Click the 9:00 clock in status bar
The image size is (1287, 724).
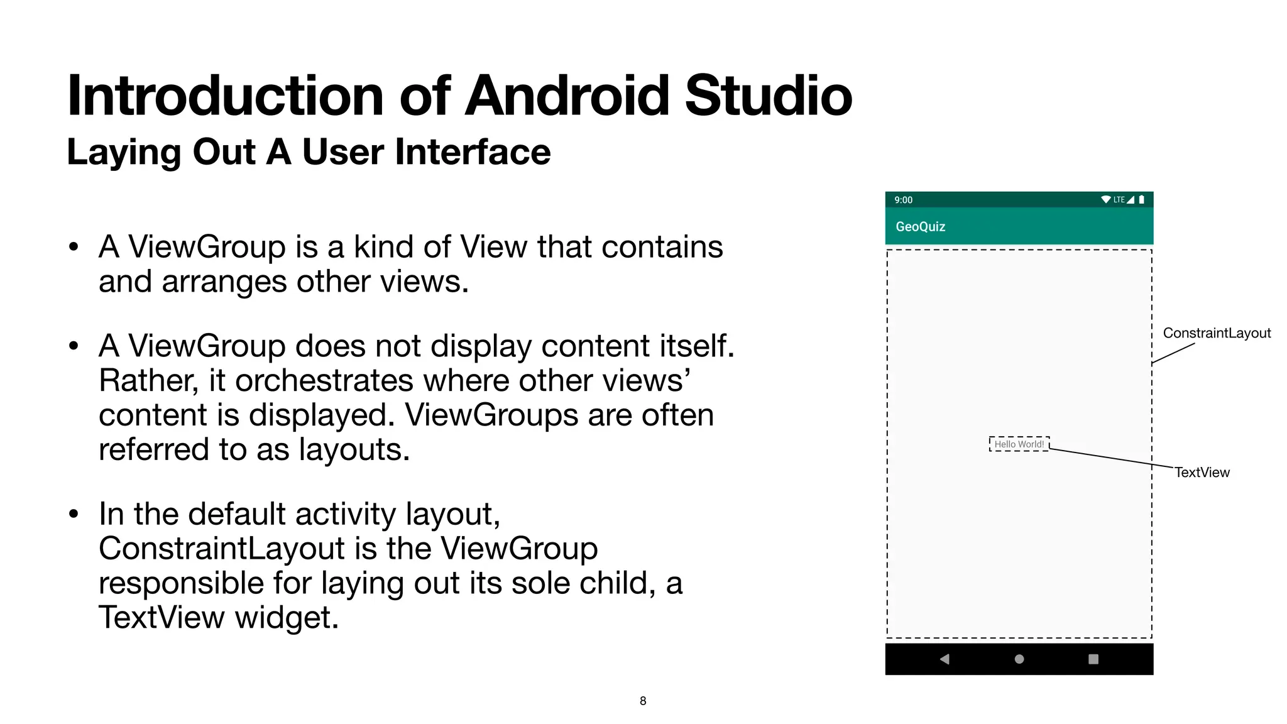click(904, 200)
